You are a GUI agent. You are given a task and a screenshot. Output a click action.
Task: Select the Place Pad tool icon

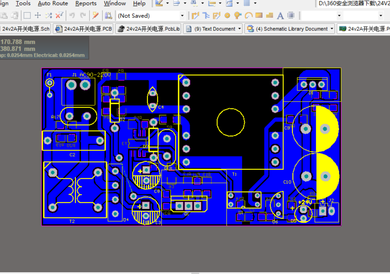[x=227, y=15]
